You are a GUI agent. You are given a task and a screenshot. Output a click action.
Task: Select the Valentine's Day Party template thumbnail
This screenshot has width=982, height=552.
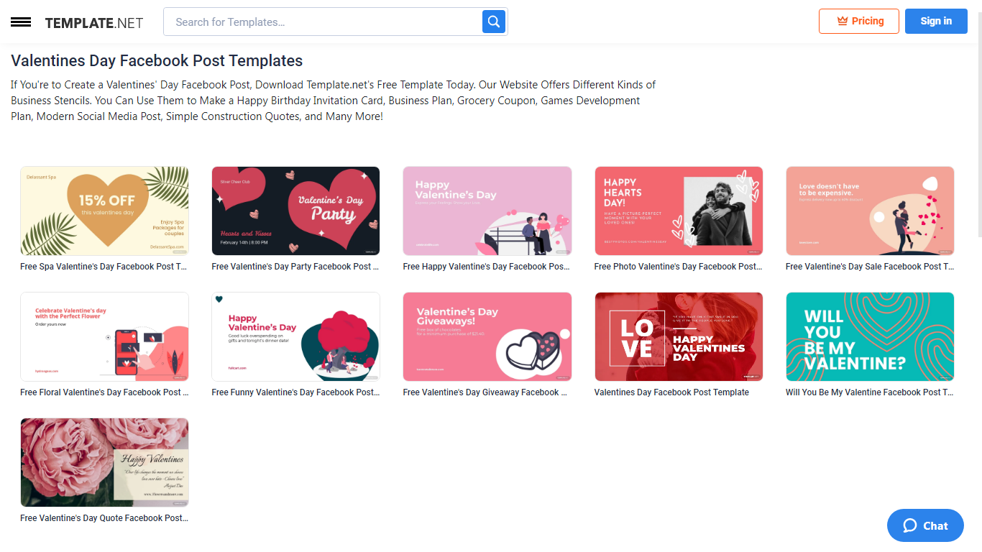(x=295, y=211)
